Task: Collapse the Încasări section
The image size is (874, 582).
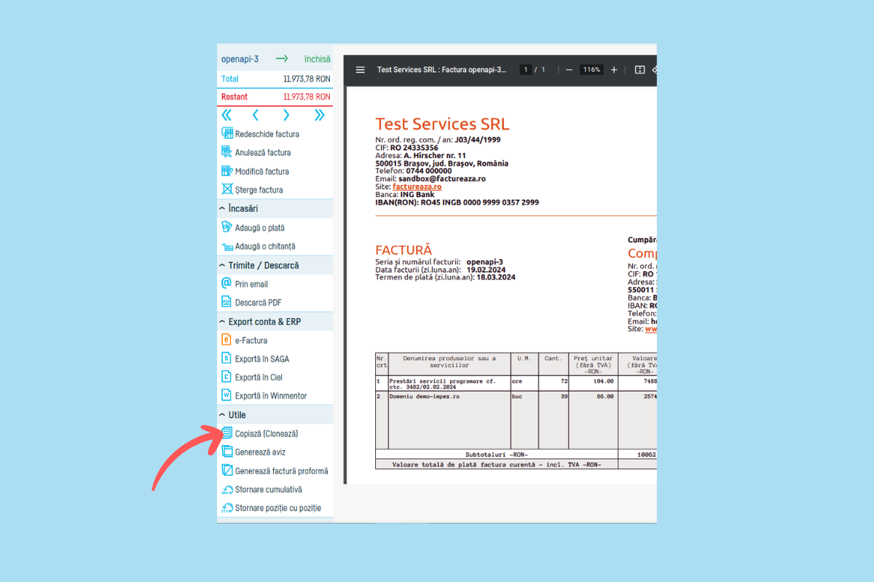Action: pyautogui.click(x=222, y=209)
